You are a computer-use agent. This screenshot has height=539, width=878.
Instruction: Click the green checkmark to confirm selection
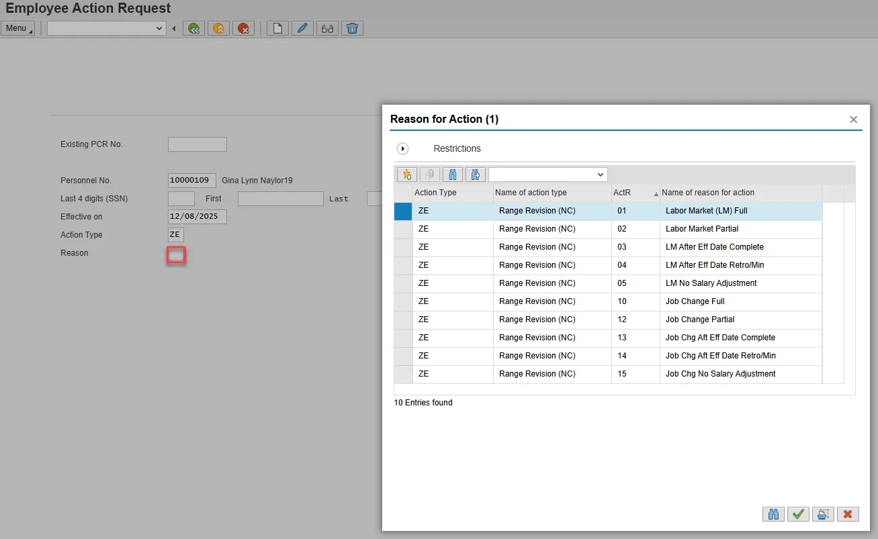coord(798,514)
